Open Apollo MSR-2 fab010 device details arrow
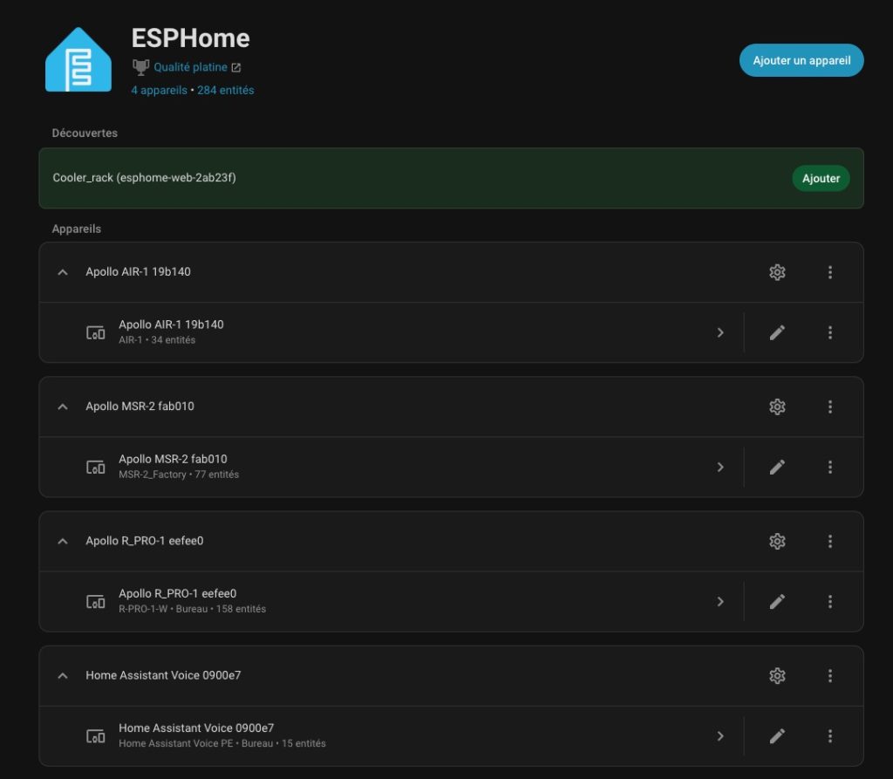The height and width of the screenshot is (779, 893). (x=719, y=467)
